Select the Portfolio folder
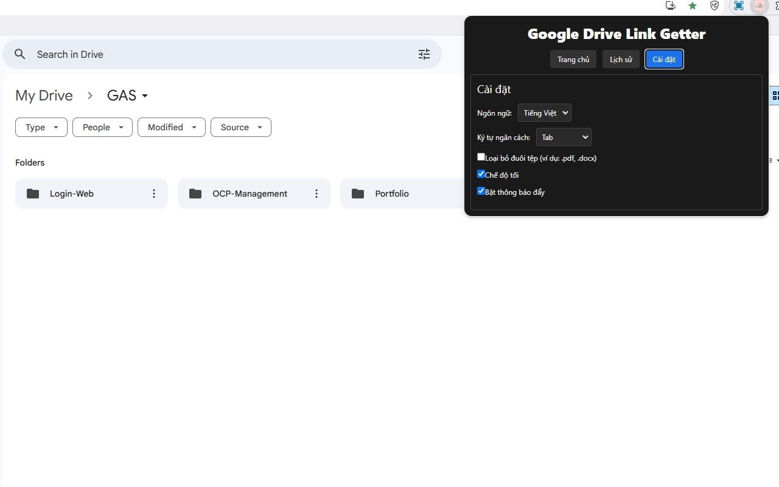Screen dimensions: 779x487 402,194
